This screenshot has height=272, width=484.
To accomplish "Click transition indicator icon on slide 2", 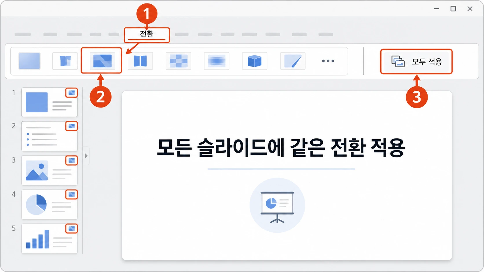I will click(x=71, y=126).
